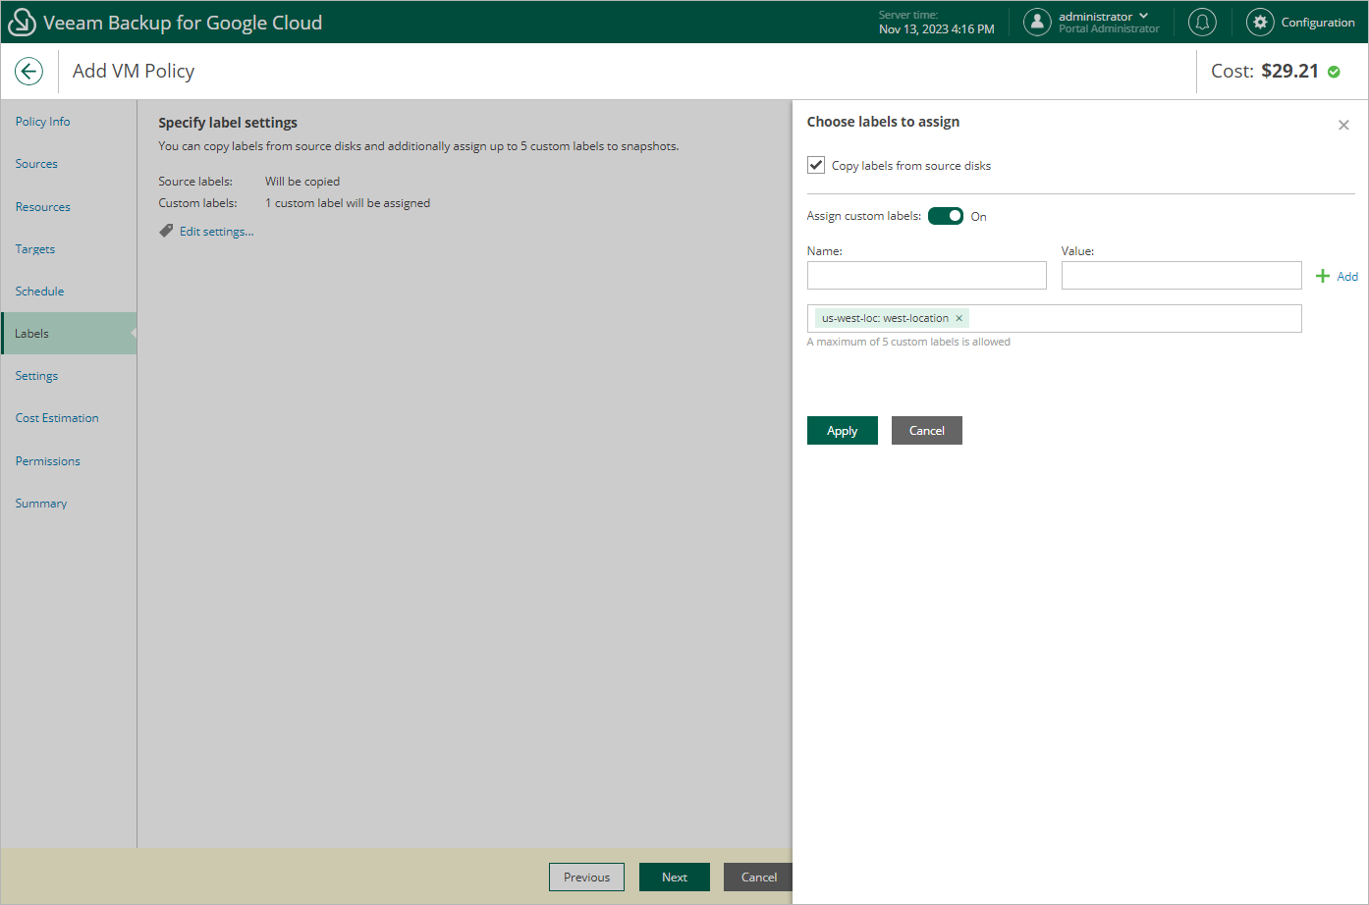This screenshot has width=1369, height=905.
Task: Open the Settings step
Action: (x=36, y=376)
